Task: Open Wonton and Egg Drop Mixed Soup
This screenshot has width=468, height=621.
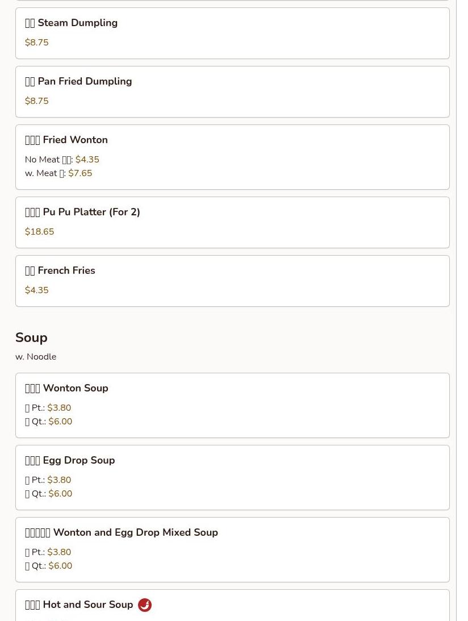Action: click(x=232, y=550)
